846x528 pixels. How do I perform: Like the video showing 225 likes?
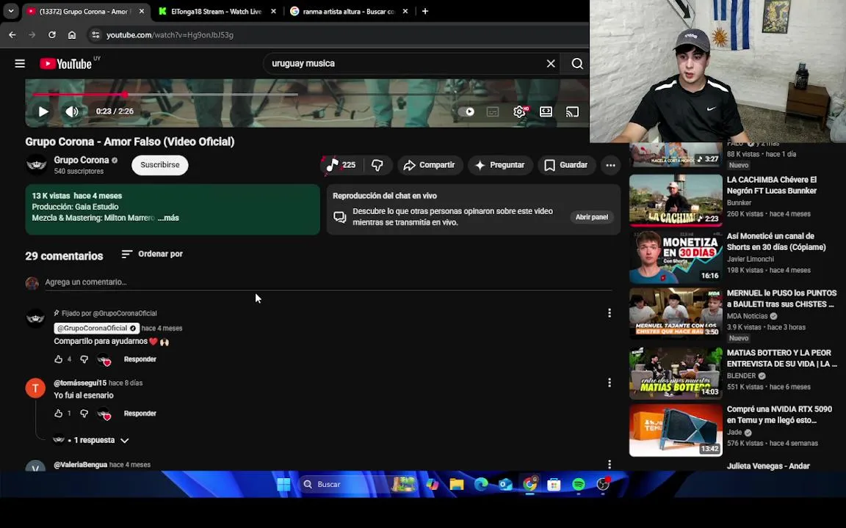(342, 165)
